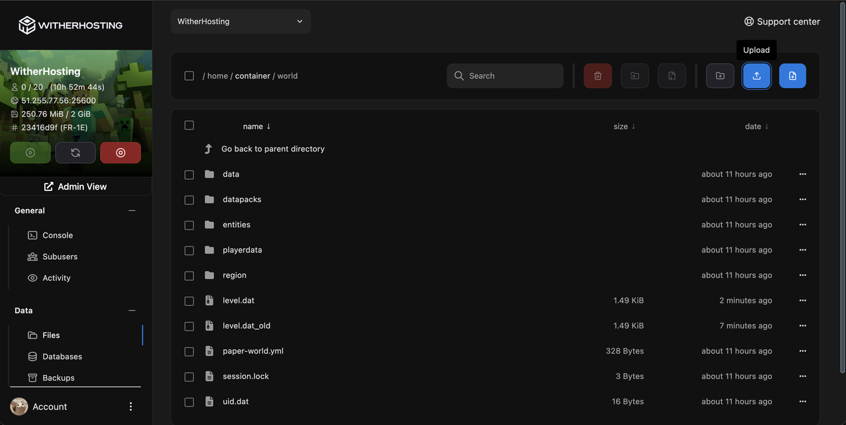Open the paper-world.yml file

click(253, 351)
